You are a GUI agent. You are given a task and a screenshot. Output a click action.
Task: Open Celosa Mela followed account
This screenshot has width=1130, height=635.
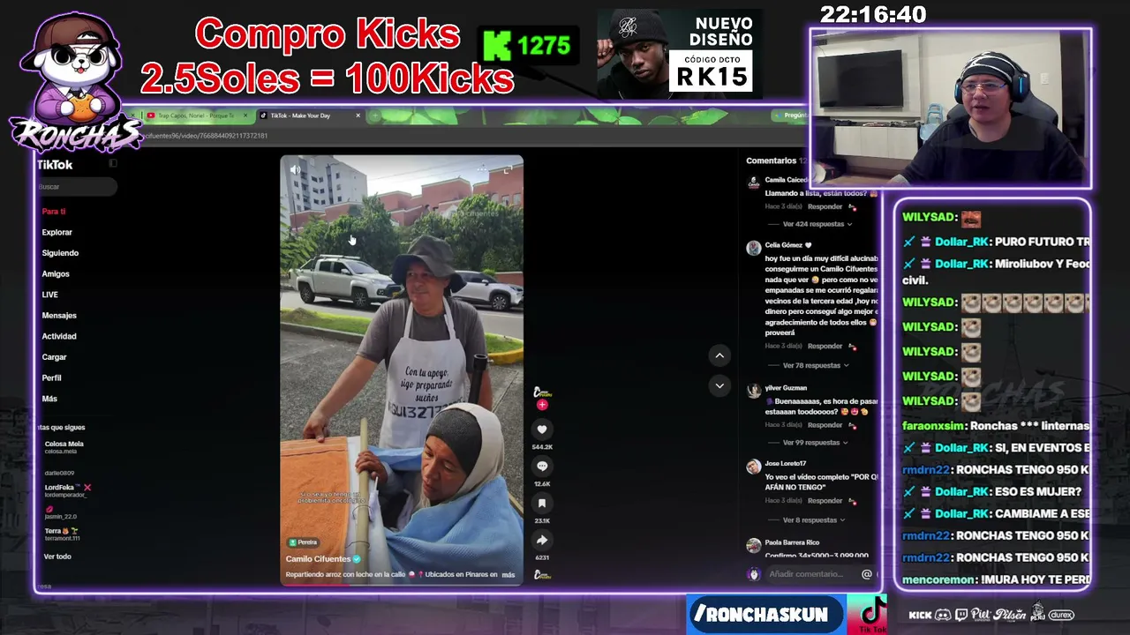[x=64, y=447]
